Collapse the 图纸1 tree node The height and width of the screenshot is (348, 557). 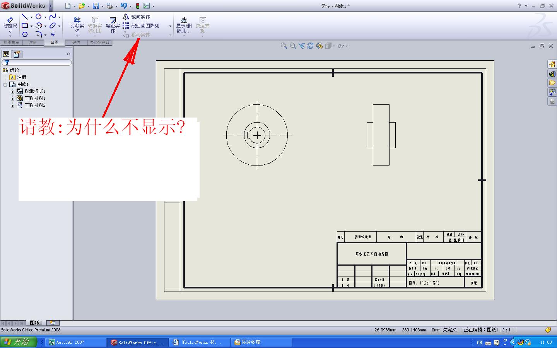(x=5, y=84)
